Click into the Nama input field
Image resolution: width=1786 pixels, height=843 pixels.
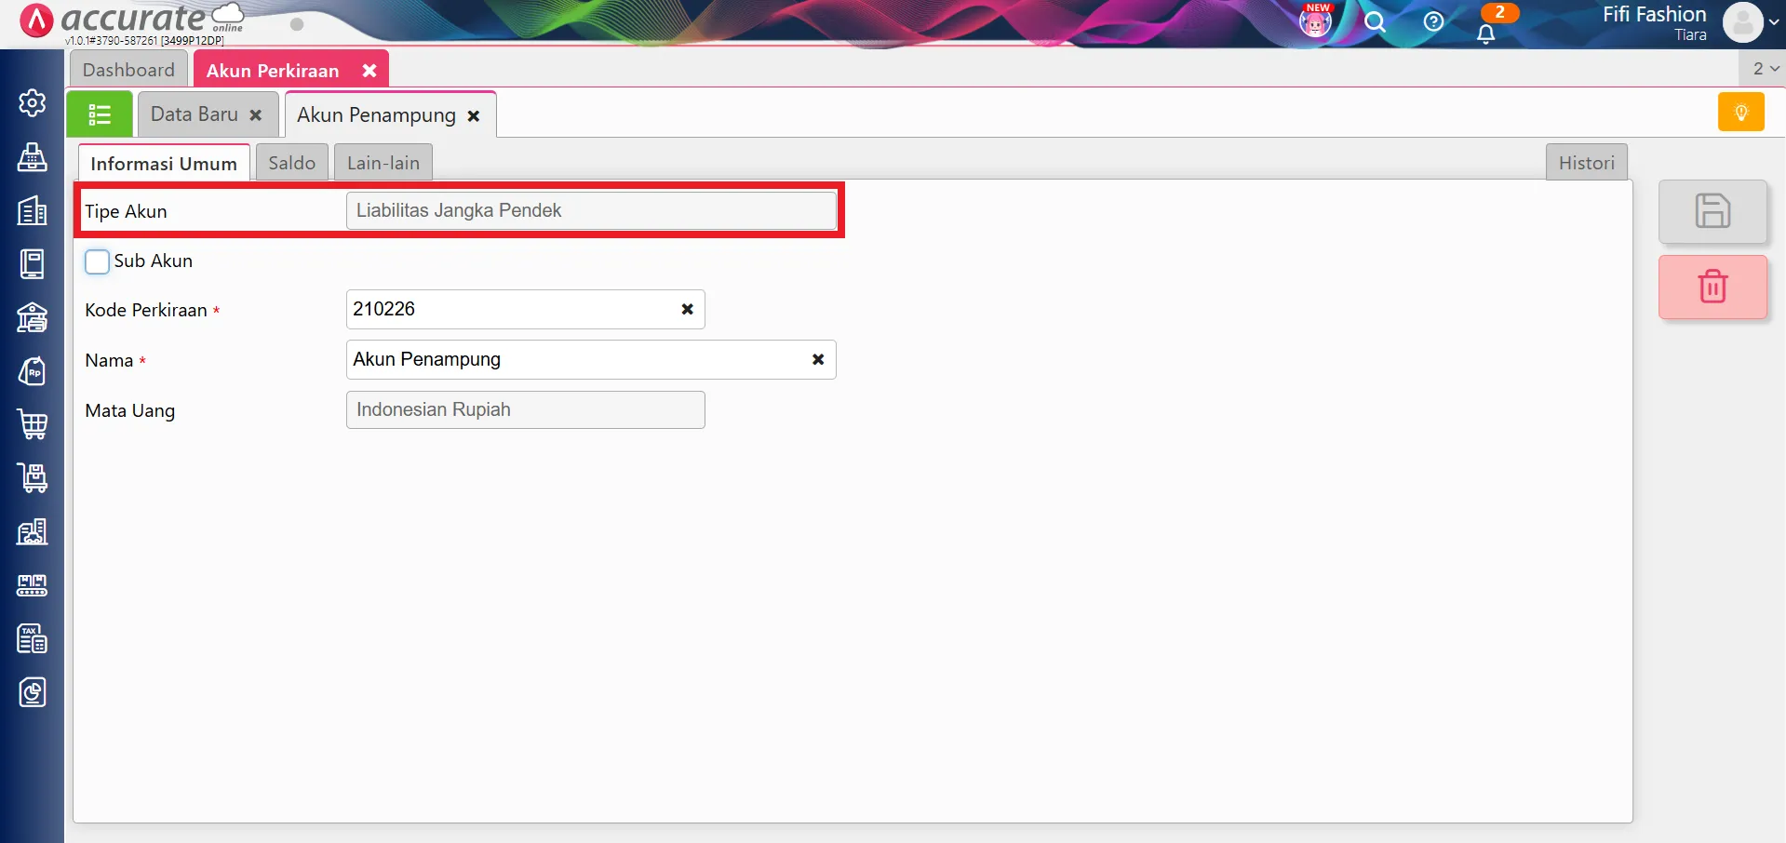(591, 359)
